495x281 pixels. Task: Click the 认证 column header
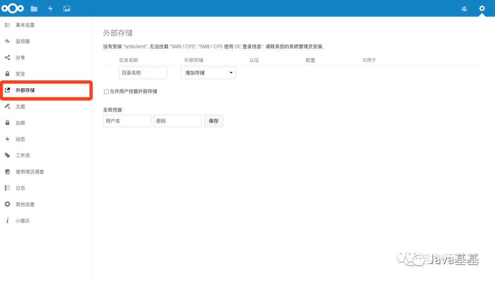pos(254,60)
